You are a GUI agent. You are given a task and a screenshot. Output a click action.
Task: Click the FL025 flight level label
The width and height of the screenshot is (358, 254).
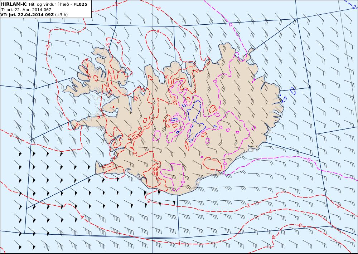click(80, 4)
